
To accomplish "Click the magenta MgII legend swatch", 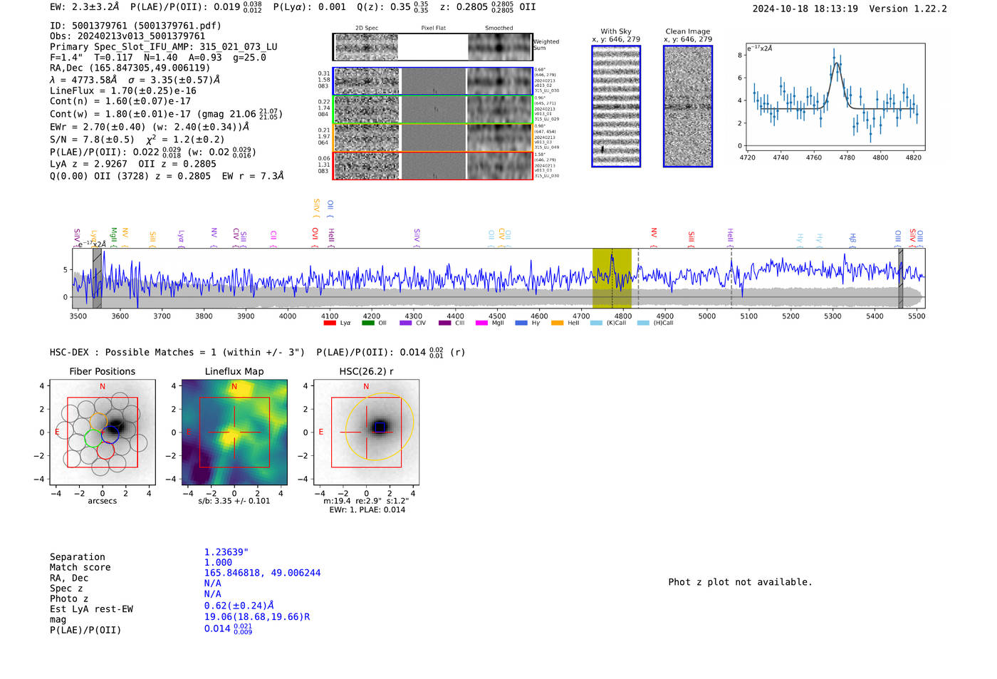I will [481, 323].
